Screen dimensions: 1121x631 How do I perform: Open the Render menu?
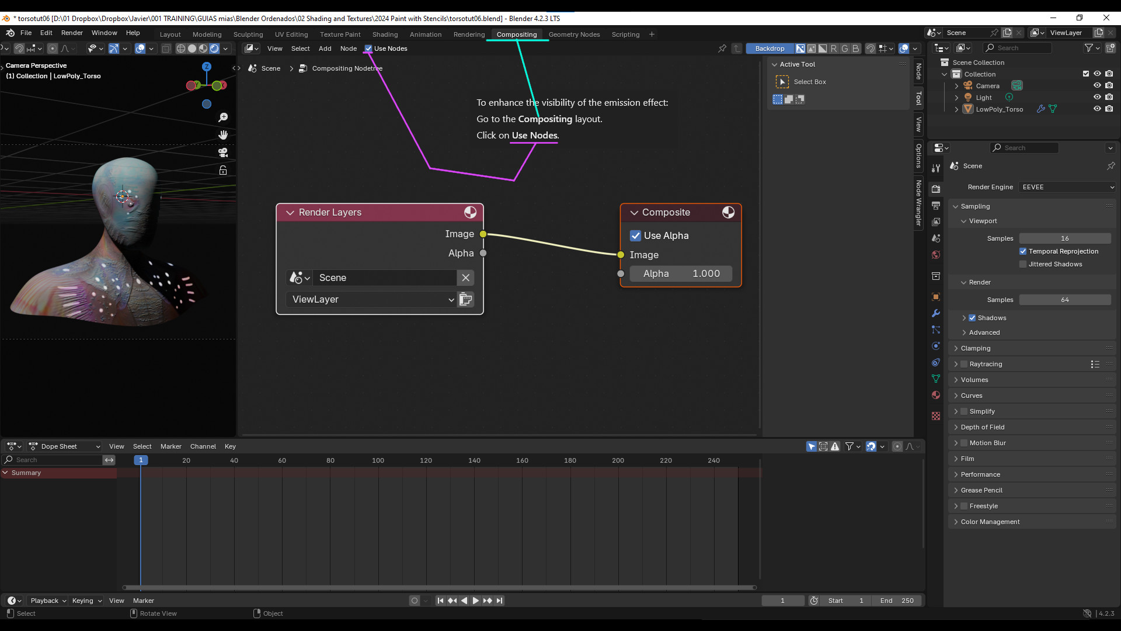click(x=72, y=33)
